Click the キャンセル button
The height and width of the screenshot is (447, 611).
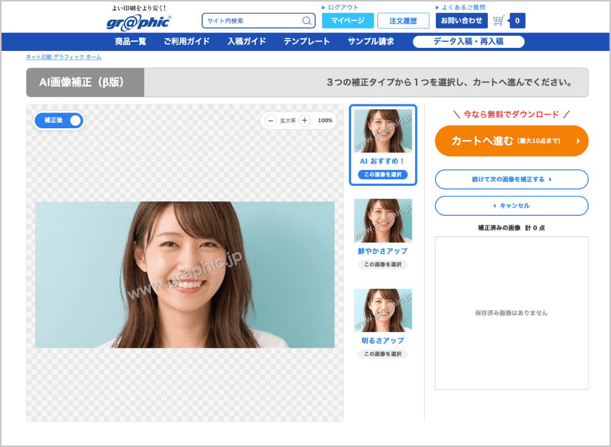[512, 206]
